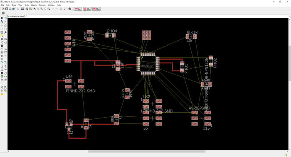The width and height of the screenshot is (291, 157).
Task: Open the View menu
Action: point(20,5)
